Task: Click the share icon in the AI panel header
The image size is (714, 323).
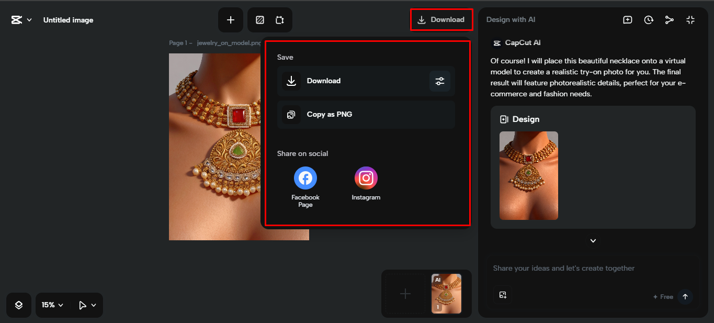Action: click(670, 19)
